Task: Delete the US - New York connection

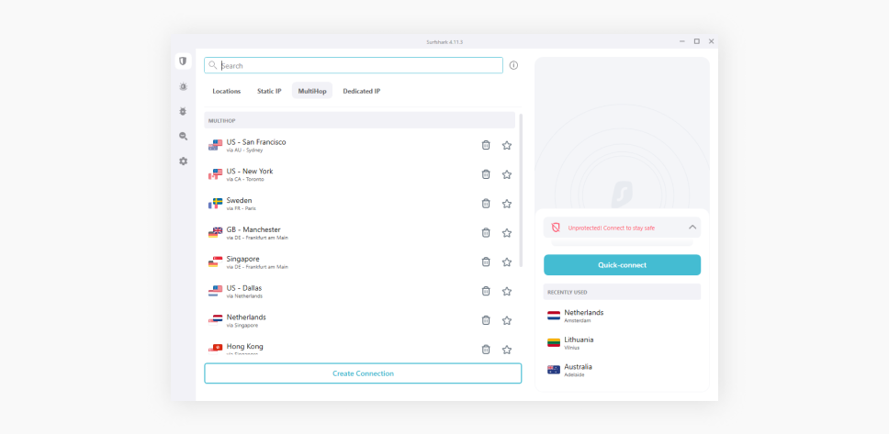Action: 486,174
